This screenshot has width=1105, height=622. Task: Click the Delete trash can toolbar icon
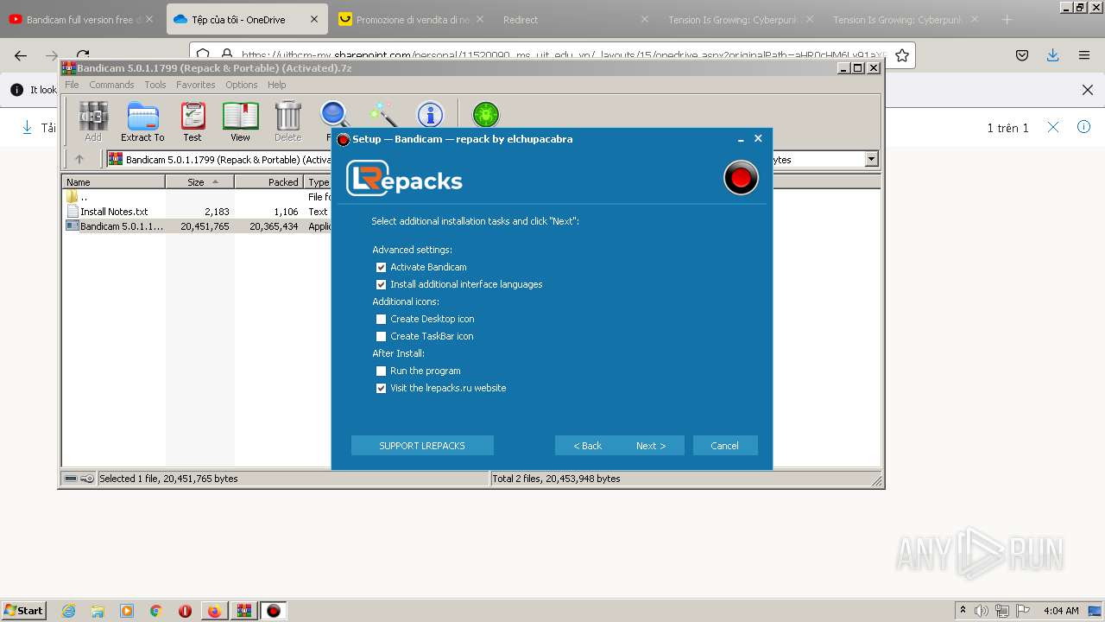(287, 121)
